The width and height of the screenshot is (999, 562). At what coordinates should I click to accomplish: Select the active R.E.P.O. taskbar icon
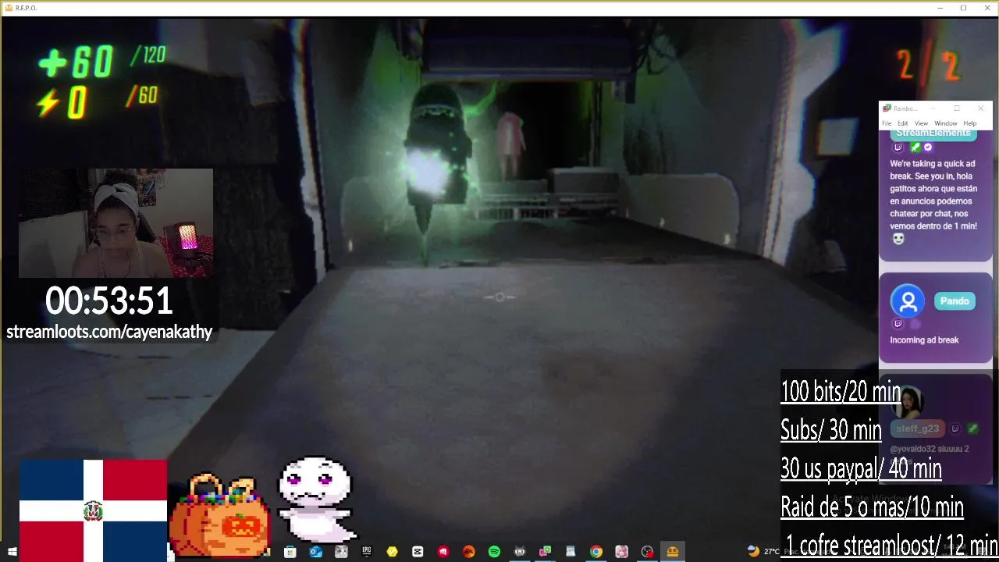pyautogui.click(x=673, y=552)
